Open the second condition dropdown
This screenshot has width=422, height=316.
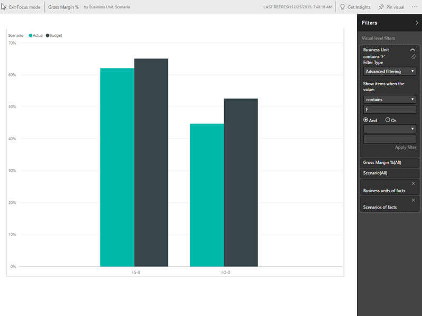tap(389, 129)
